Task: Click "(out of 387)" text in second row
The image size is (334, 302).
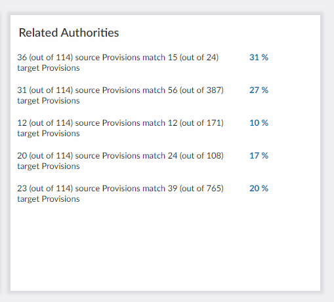Action: point(201,90)
